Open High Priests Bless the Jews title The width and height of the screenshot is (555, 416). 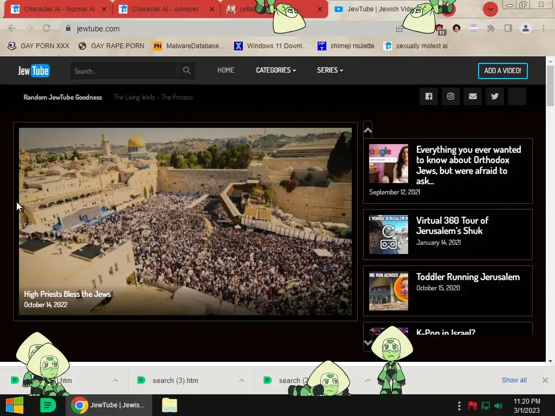point(67,294)
